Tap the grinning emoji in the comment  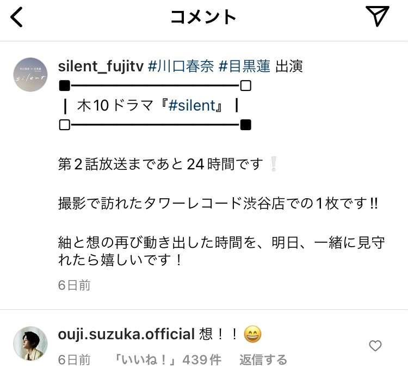coord(252,334)
